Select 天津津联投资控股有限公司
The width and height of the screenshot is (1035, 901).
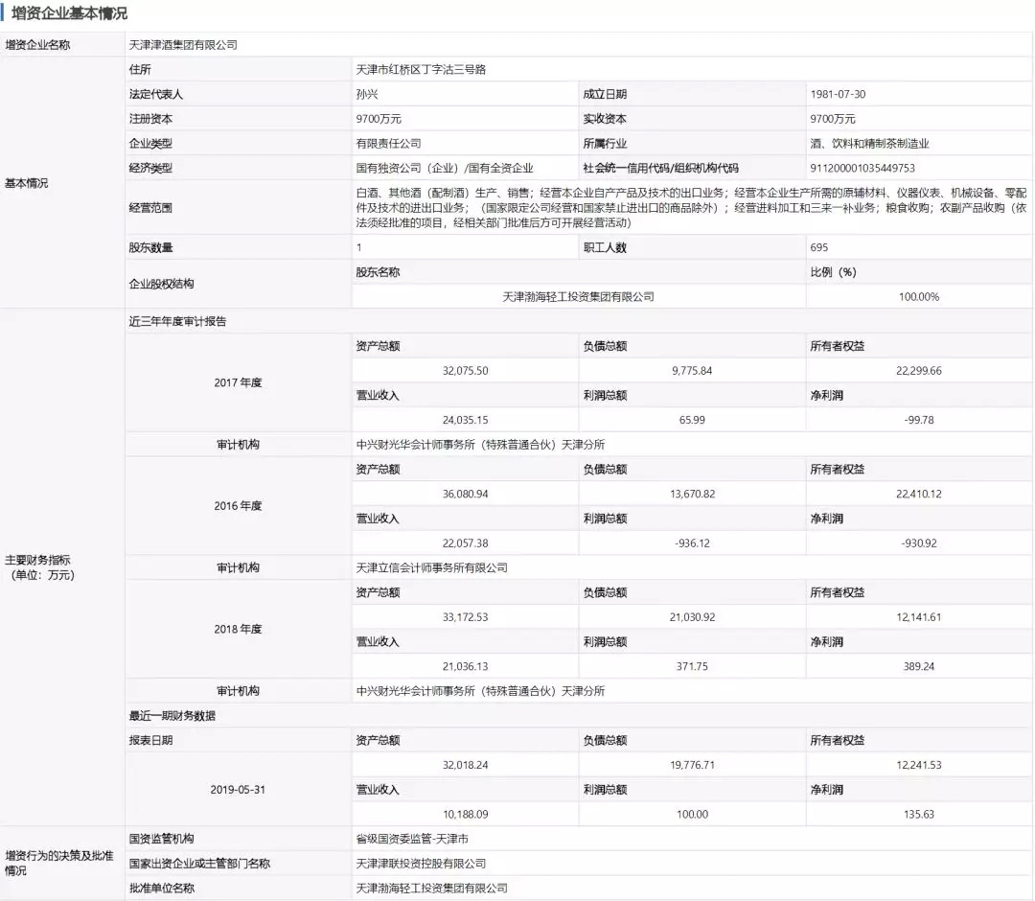pos(421,864)
